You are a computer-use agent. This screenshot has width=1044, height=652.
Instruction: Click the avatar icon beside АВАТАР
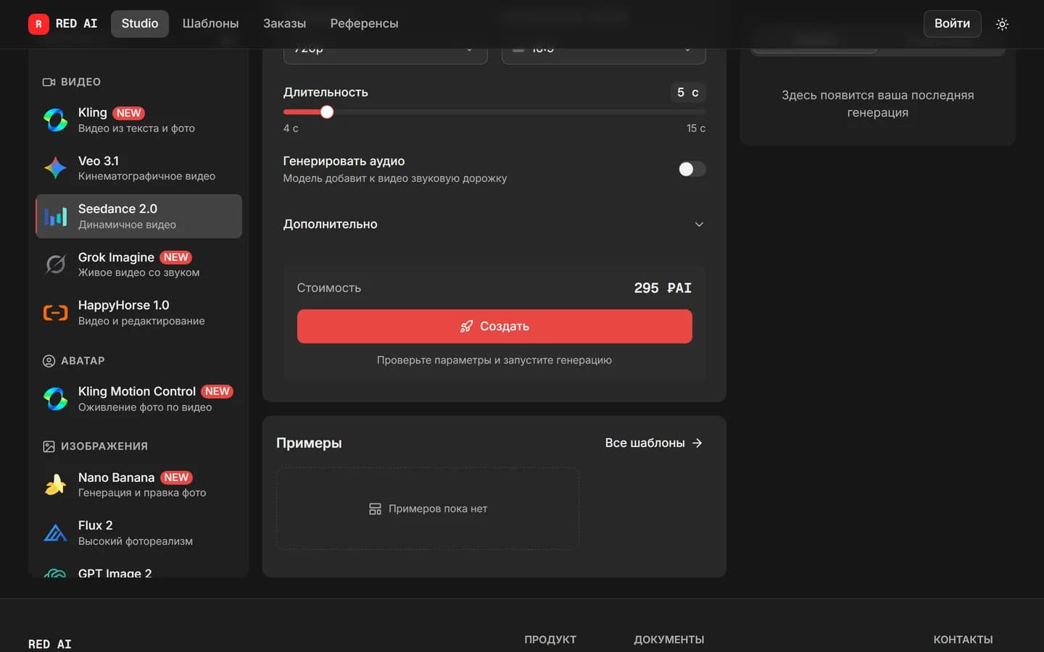(49, 361)
